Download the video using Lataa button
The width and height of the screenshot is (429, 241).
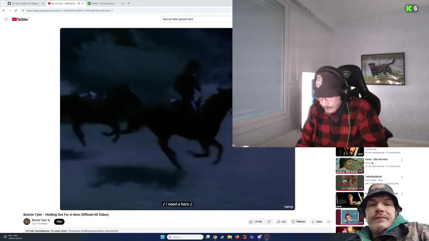pos(316,222)
